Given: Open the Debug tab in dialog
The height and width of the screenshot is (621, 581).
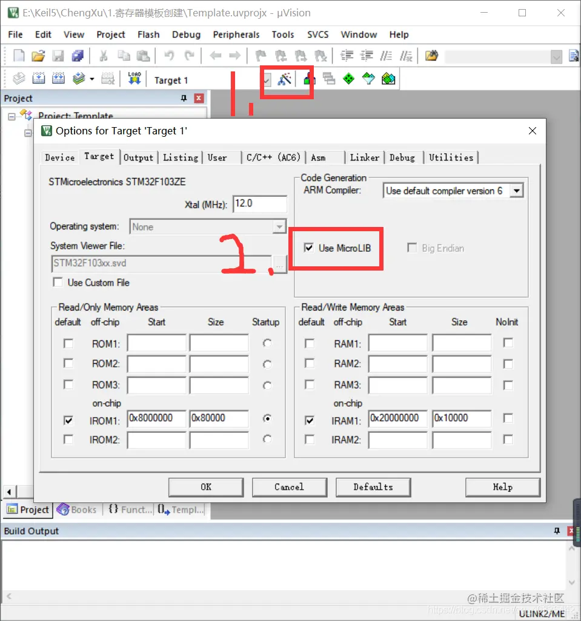Looking at the screenshot, I should tap(402, 157).
